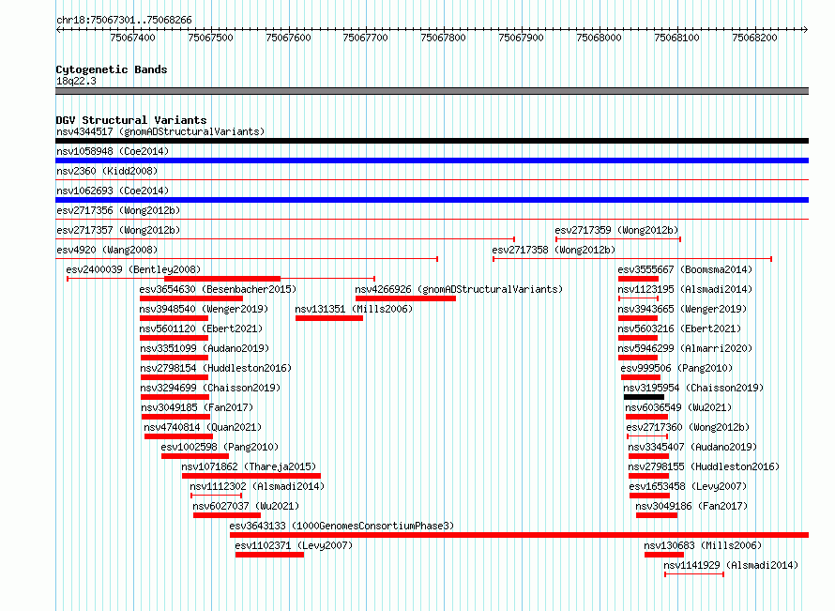Click nsv3049185 (Fan2017) label
The image size is (835, 611).
(x=198, y=407)
